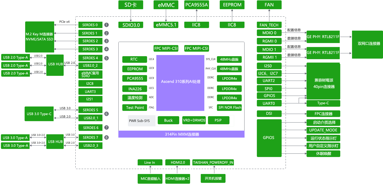The height and width of the screenshot is (184, 383).
Task: Click the SERDES 0 block
Action: click(x=90, y=25)
